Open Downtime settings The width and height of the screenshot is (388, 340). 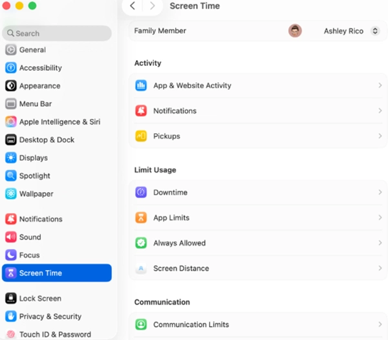click(x=258, y=192)
